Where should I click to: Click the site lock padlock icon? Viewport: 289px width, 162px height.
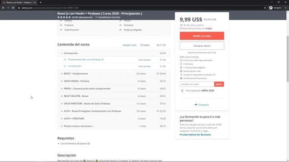(x=19, y=8)
